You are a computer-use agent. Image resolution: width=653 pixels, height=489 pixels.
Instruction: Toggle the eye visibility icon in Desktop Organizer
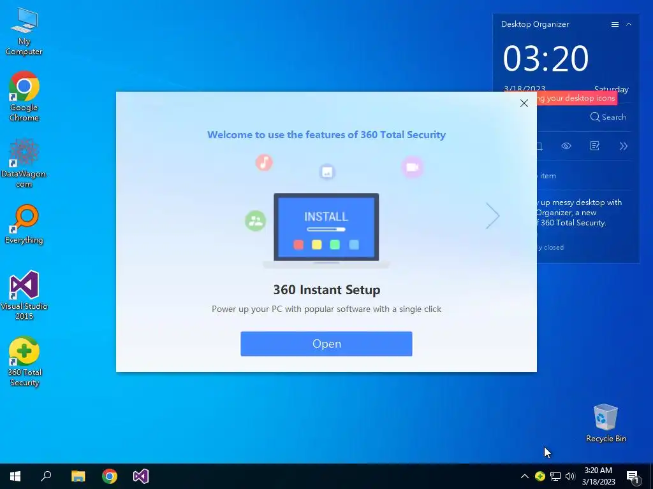click(566, 146)
